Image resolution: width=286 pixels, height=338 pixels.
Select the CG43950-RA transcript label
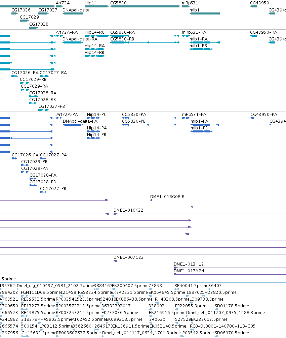point(263,32)
